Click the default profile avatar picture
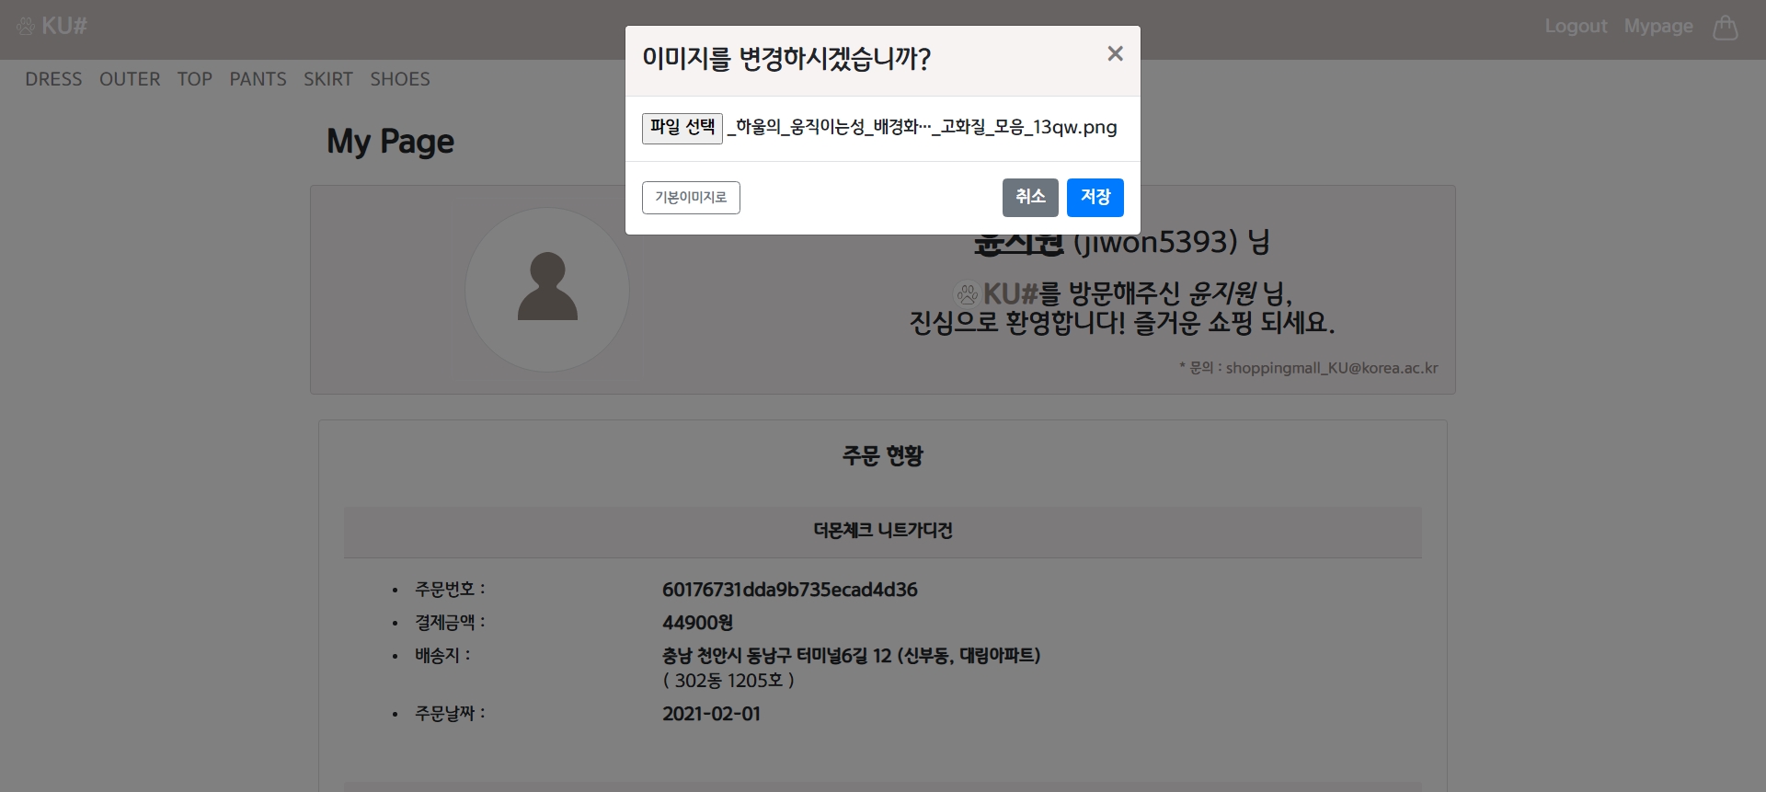The width and height of the screenshot is (1766, 792). tap(547, 290)
